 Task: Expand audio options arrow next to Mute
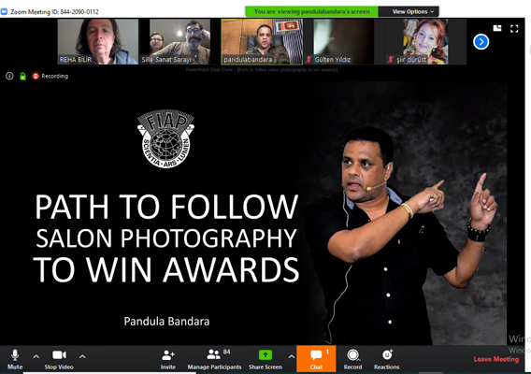(x=36, y=356)
